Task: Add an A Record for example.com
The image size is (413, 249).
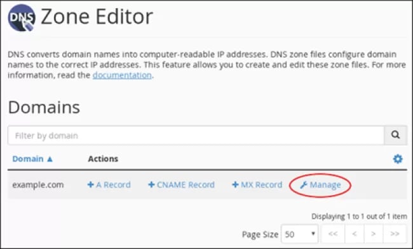Action: (x=109, y=184)
